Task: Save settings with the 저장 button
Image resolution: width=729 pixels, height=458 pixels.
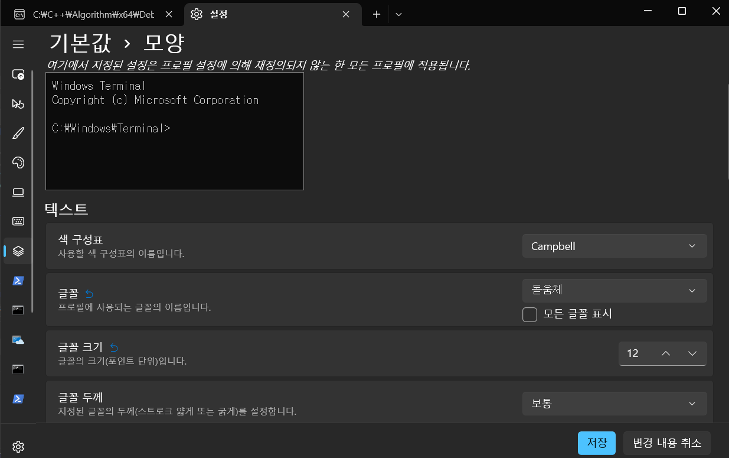Action: tap(596, 443)
